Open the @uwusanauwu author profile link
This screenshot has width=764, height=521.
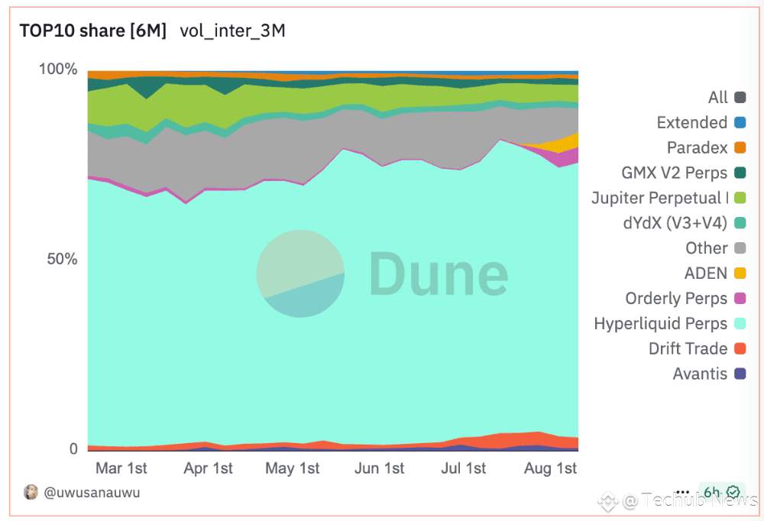click(92, 493)
